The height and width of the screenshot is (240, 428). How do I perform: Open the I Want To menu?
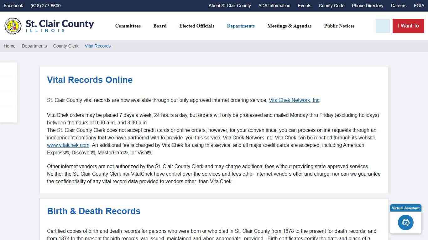tap(408, 26)
